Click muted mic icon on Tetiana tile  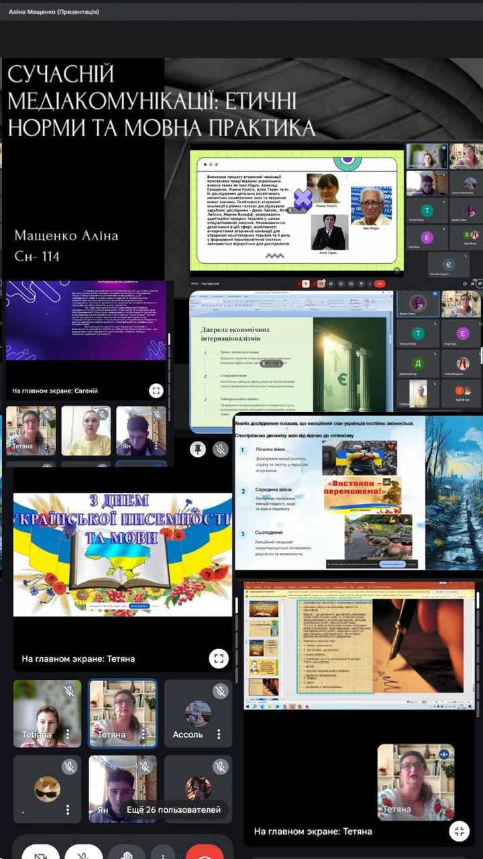pos(69,691)
